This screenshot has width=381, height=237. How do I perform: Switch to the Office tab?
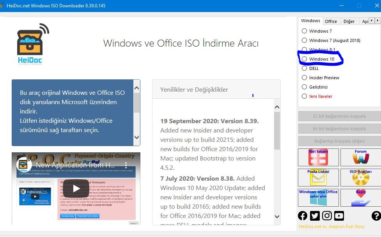331,21
